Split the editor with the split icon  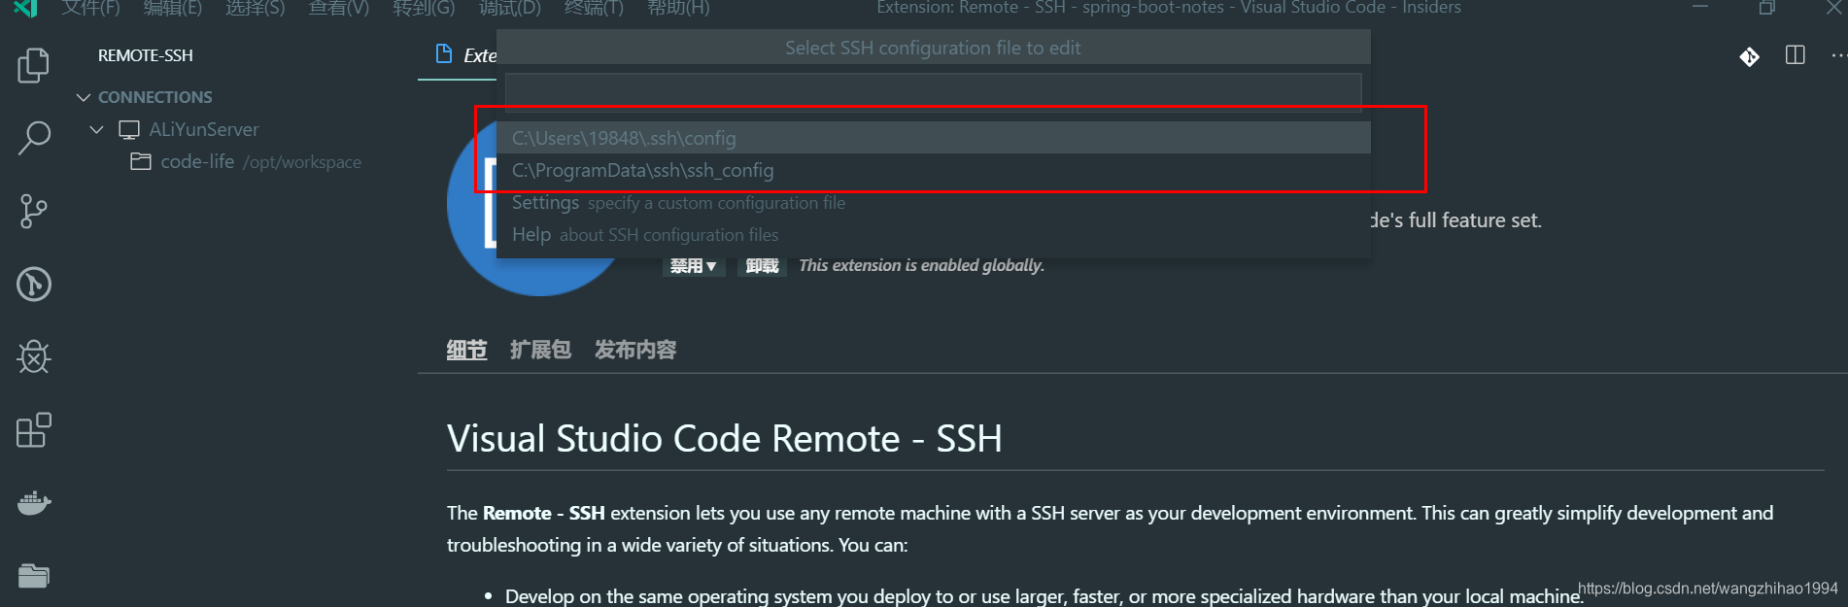point(1795,55)
